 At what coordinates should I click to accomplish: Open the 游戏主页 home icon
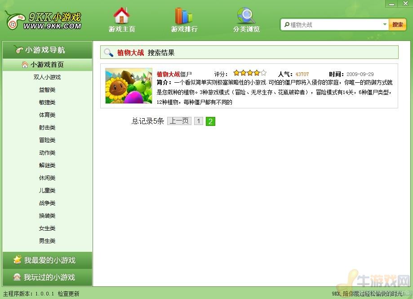tap(121, 16)
